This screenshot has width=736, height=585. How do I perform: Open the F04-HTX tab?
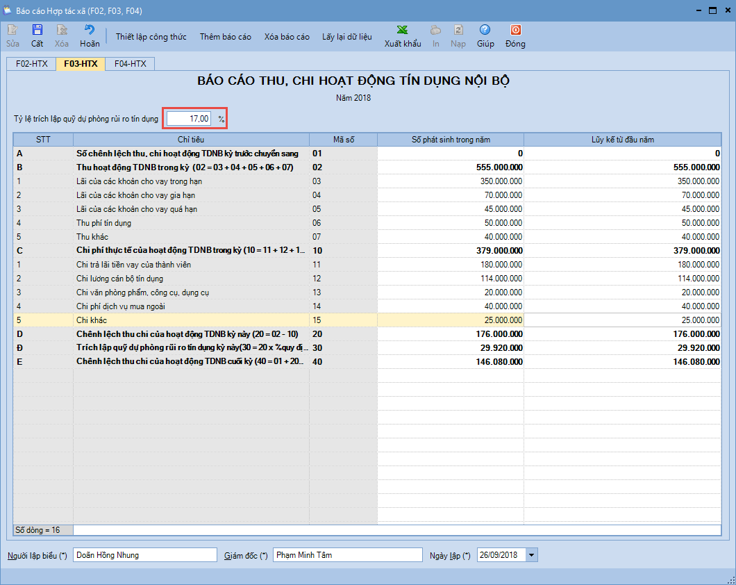coord(130,64)
